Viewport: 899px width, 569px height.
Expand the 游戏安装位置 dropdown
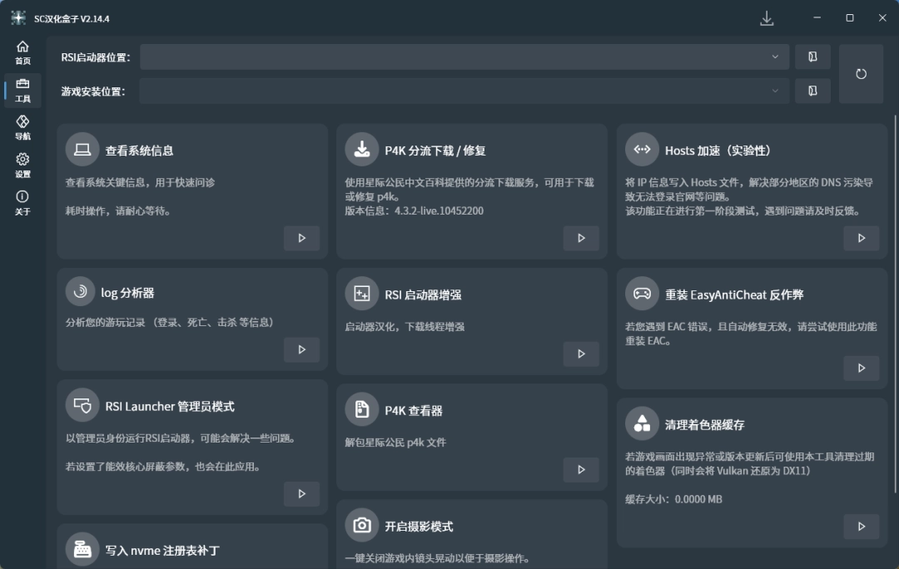point(775,91)
